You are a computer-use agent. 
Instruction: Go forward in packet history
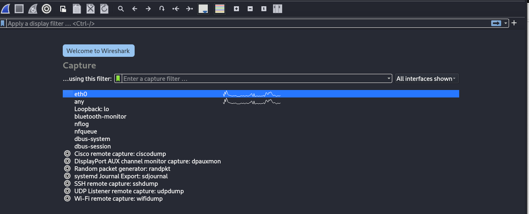[148, 8]
